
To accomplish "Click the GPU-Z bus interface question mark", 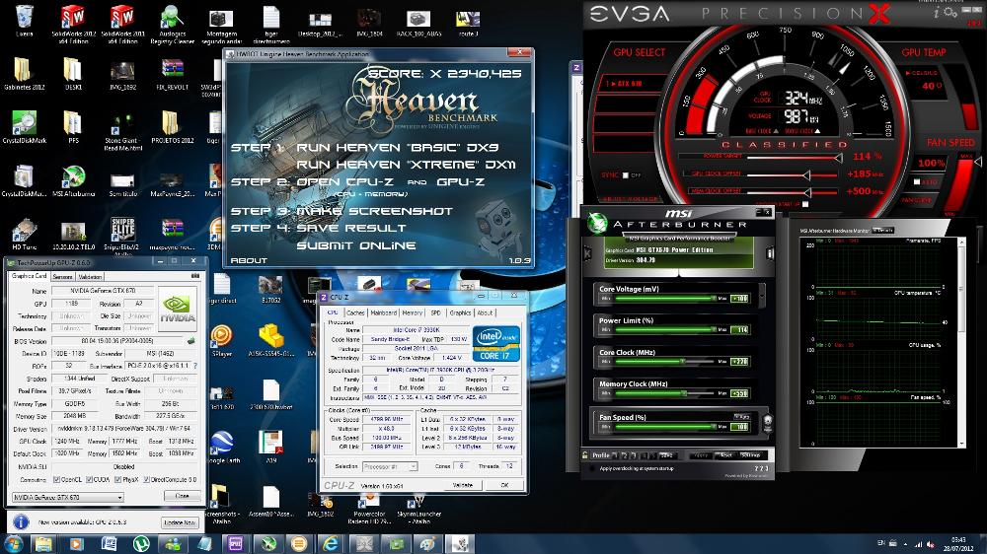I will (x=195, y=366).
